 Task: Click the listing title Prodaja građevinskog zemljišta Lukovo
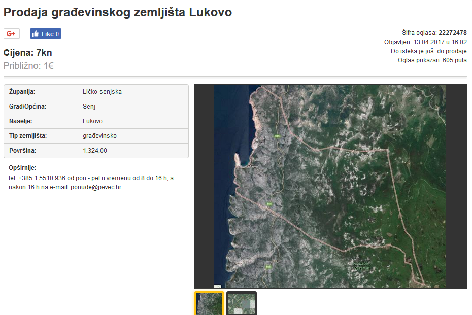(x=118, y=12)
